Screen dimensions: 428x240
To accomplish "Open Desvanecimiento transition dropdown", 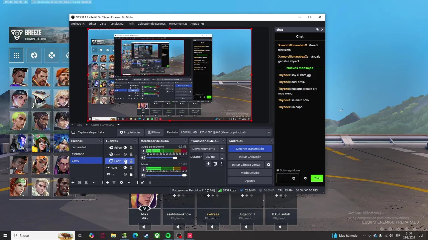I will click(208, 149).
